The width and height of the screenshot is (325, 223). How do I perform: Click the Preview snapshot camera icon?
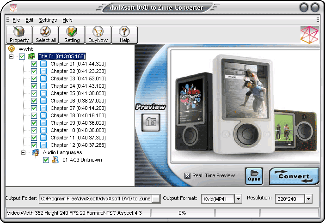(x=150, y=122)
